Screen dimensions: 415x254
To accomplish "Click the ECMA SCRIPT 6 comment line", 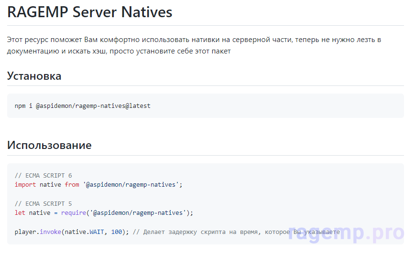I will (x=43, y=175).
